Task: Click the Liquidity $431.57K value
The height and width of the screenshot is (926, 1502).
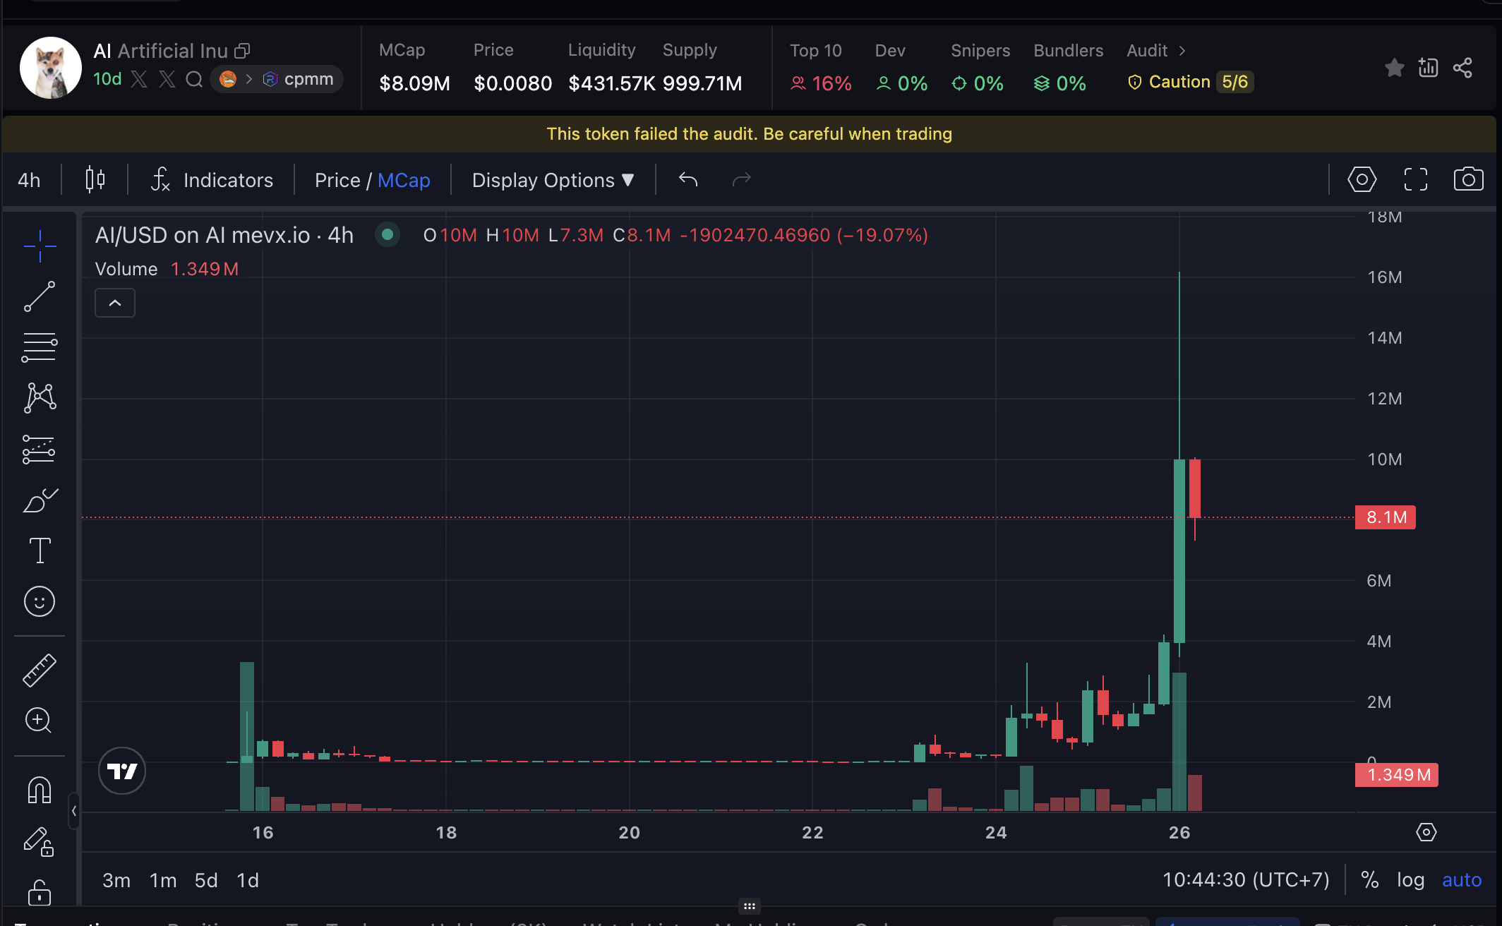Action: pos(611,83)
